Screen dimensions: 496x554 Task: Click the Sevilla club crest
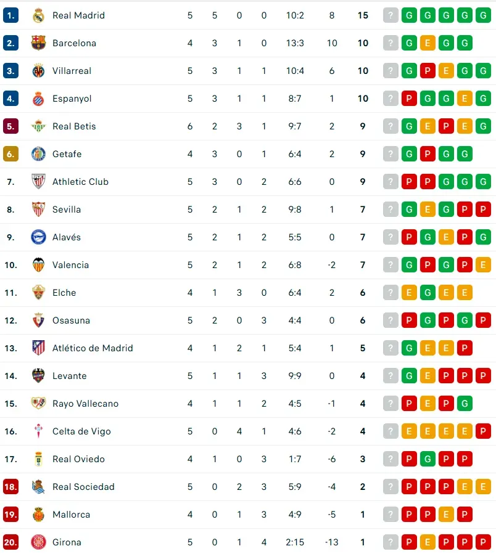[38, 209]
